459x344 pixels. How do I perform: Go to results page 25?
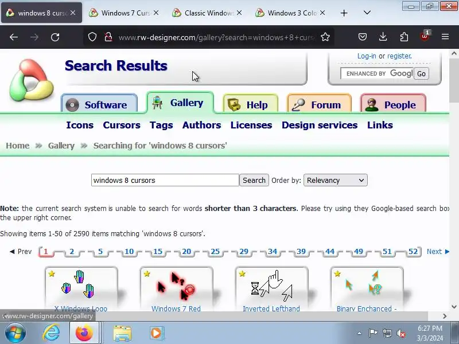(x=215, y=252)
